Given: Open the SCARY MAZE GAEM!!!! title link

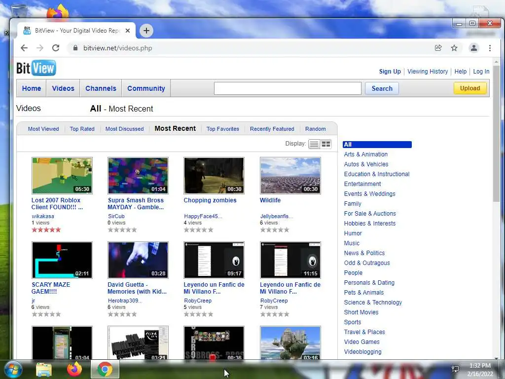Looking at the screenshot, I should click(51, 288).
